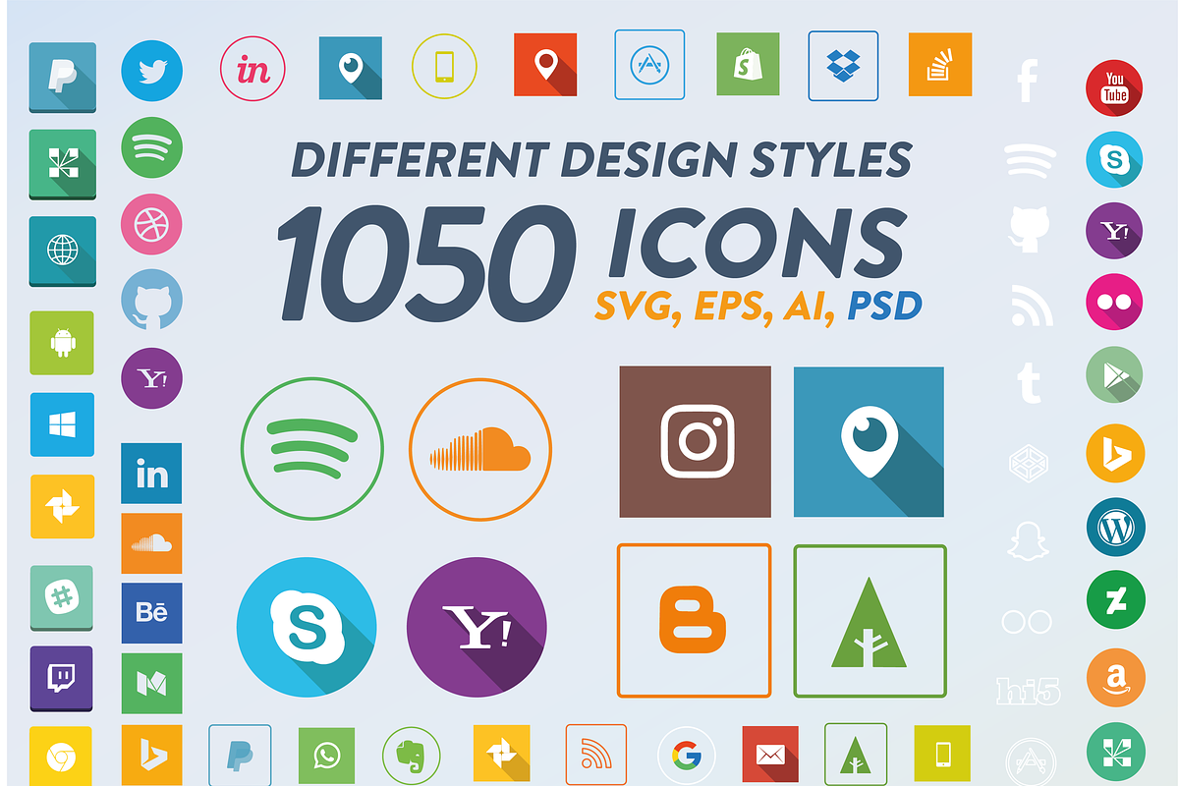
Task: Click the small solid green Spotify circle
Action: [x=151, y=146]
